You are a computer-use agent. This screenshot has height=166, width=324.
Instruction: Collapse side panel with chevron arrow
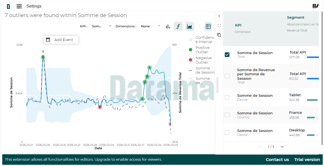(219, 16)
